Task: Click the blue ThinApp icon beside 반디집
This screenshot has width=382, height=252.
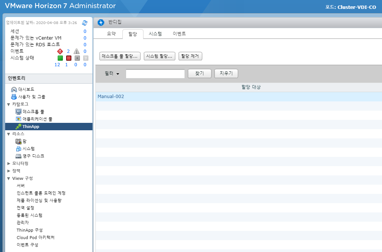Action: pos(101,23)
